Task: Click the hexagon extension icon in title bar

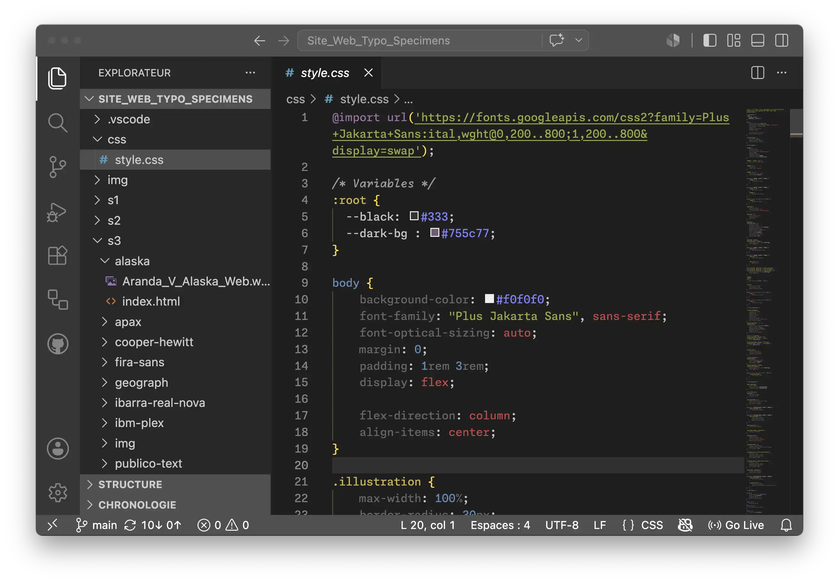Action: (x=673, y=40)
